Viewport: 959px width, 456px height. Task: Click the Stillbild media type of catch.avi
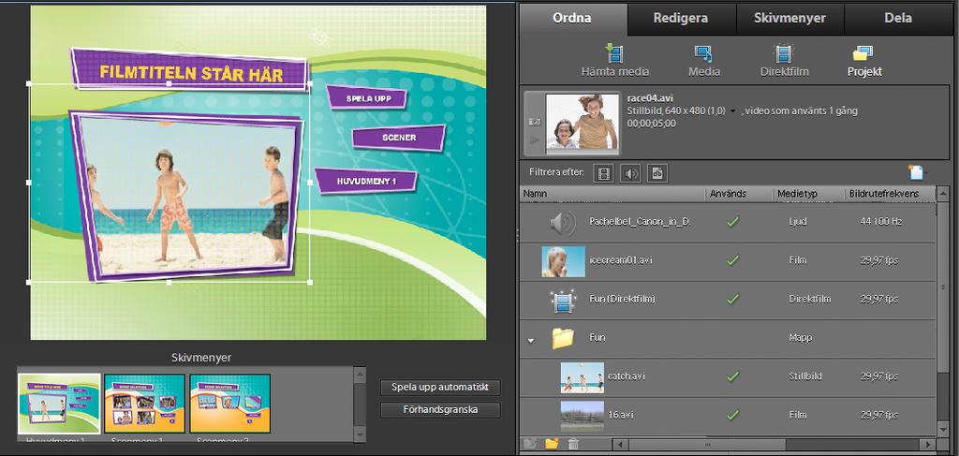805,376
